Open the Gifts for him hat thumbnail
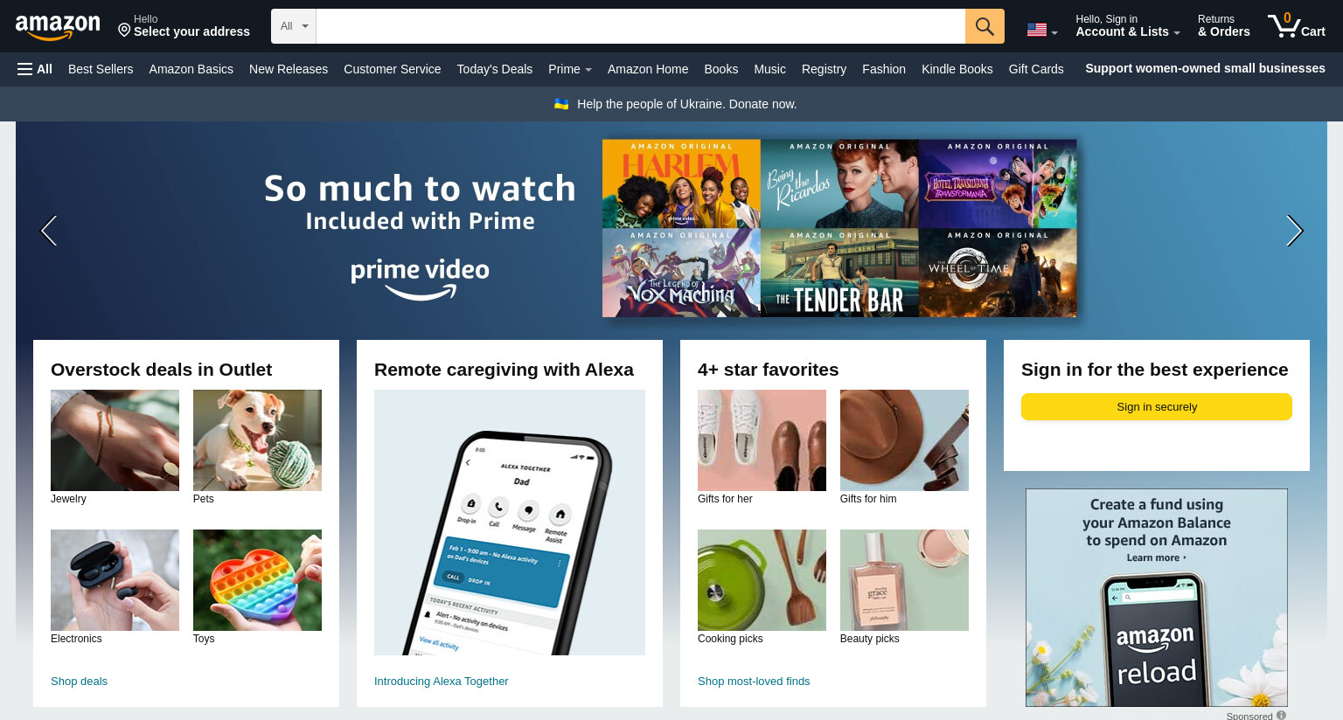This screenshot has height=720, width=1343. point(904,440)
